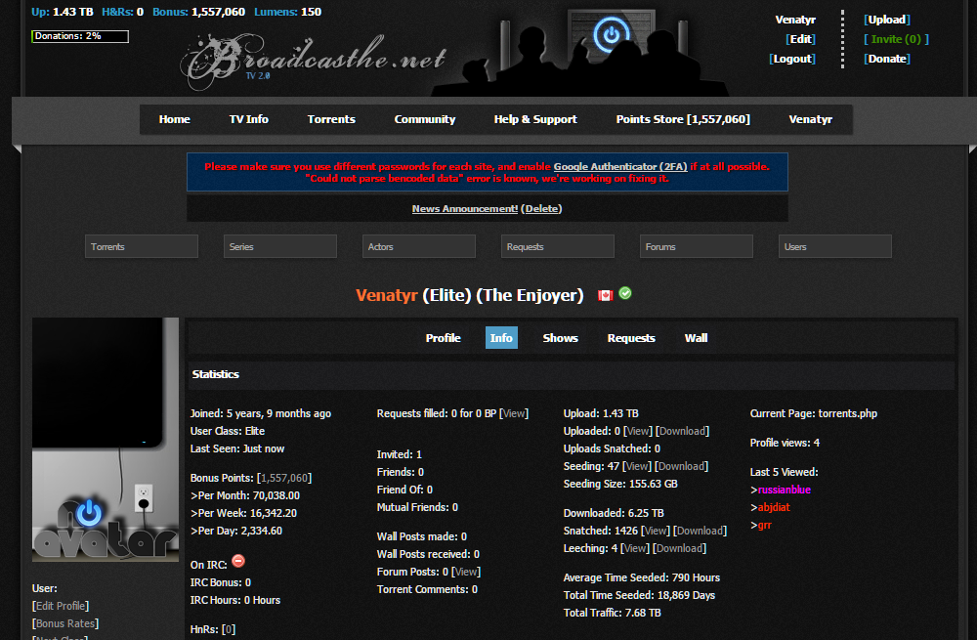This screenshot has height=640, width=977.
Task: Switch to the Profile tab
Action: [443, 338]
